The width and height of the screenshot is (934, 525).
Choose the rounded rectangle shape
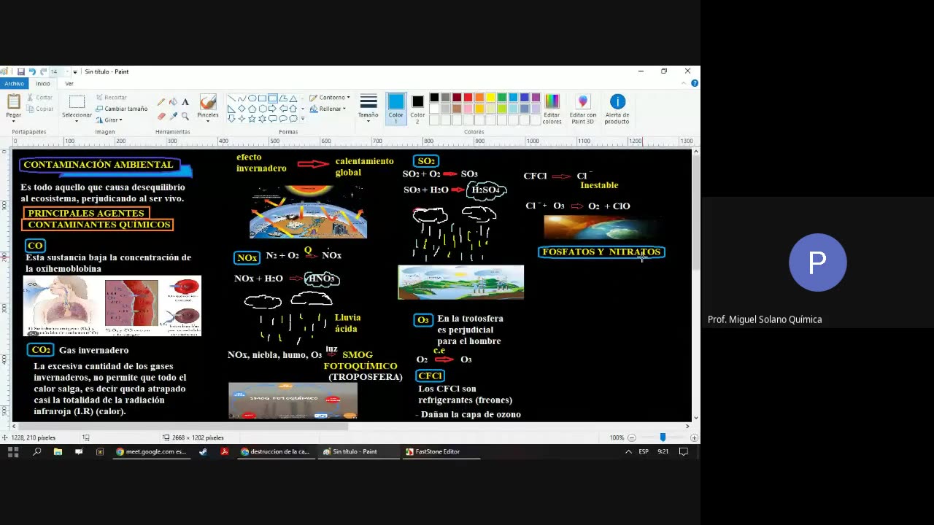(x=272, y=98)
